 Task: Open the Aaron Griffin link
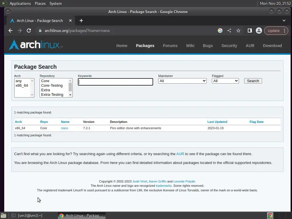[157, 181]
